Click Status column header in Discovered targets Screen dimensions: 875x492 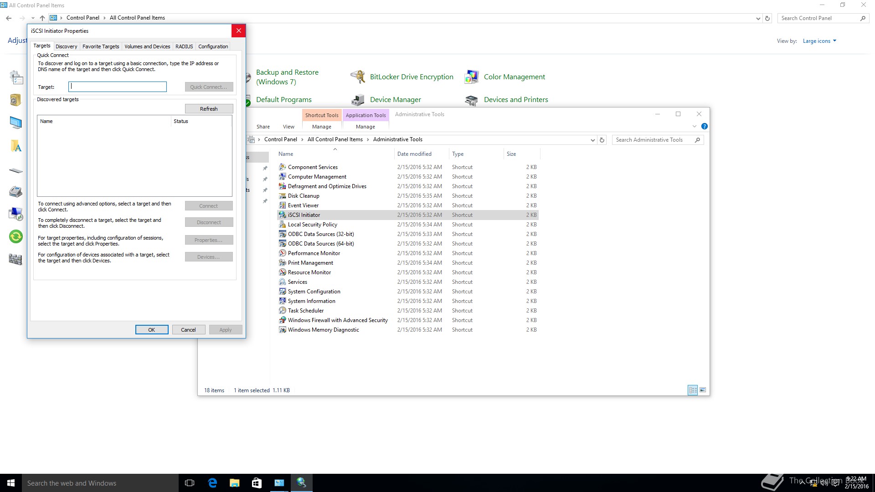(x=201, y=121)
